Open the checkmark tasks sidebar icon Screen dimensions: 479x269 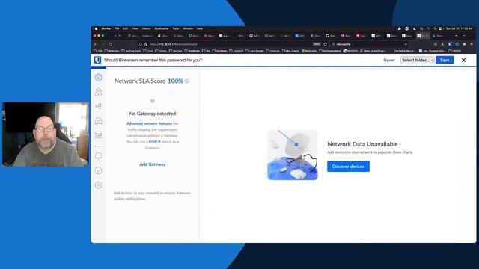pos(98,170)
